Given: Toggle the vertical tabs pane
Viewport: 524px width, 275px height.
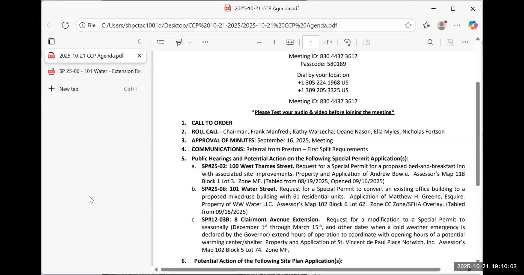Looking at the screenshot, I should coord(51,41).
